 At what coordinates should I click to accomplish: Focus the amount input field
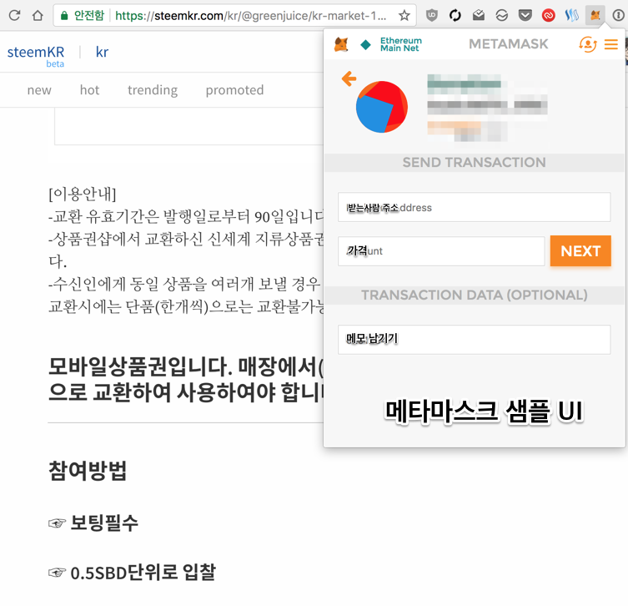coord(441,251)
